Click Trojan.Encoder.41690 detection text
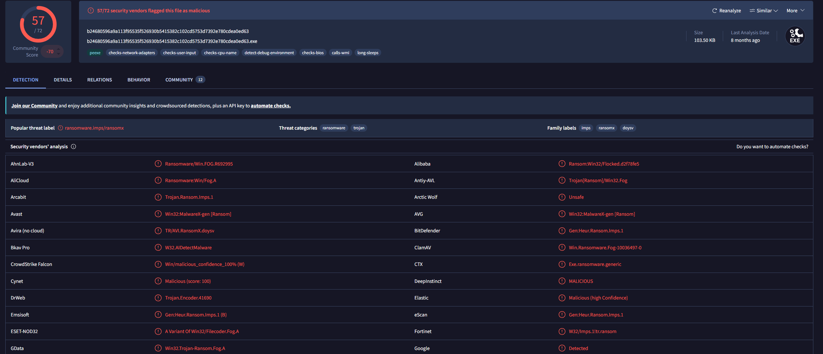This screenshot has width=823, height=354. [188, 298]
